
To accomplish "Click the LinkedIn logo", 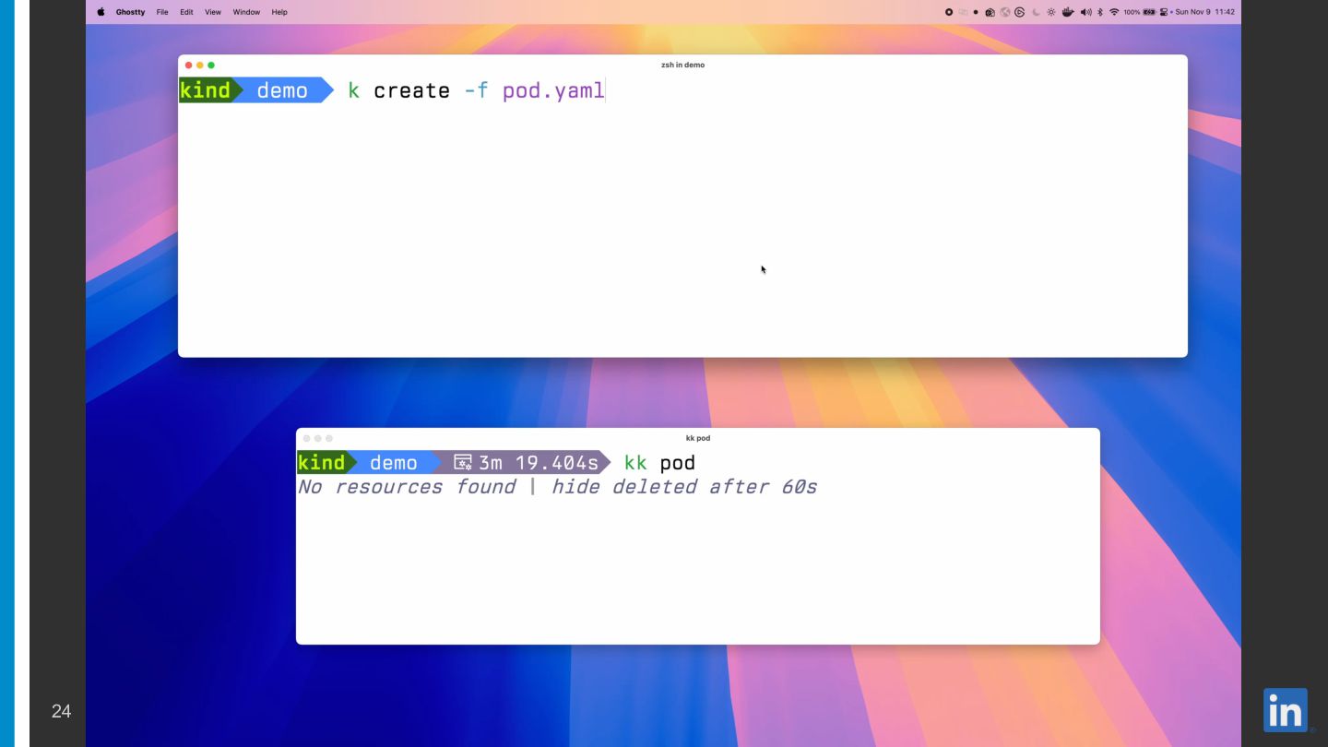I will pos(1286,709).
